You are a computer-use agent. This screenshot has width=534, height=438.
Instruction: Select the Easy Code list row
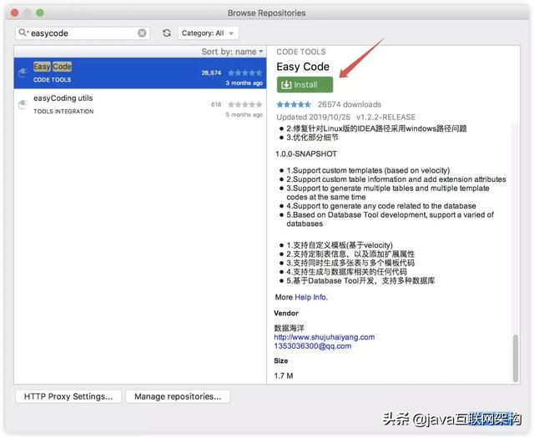pyautogui.click(x=140, y=73)
